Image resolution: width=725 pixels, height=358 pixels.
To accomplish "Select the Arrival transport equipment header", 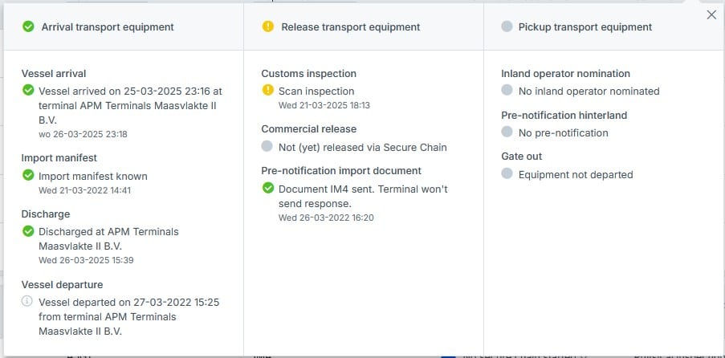I will [107, 27].
